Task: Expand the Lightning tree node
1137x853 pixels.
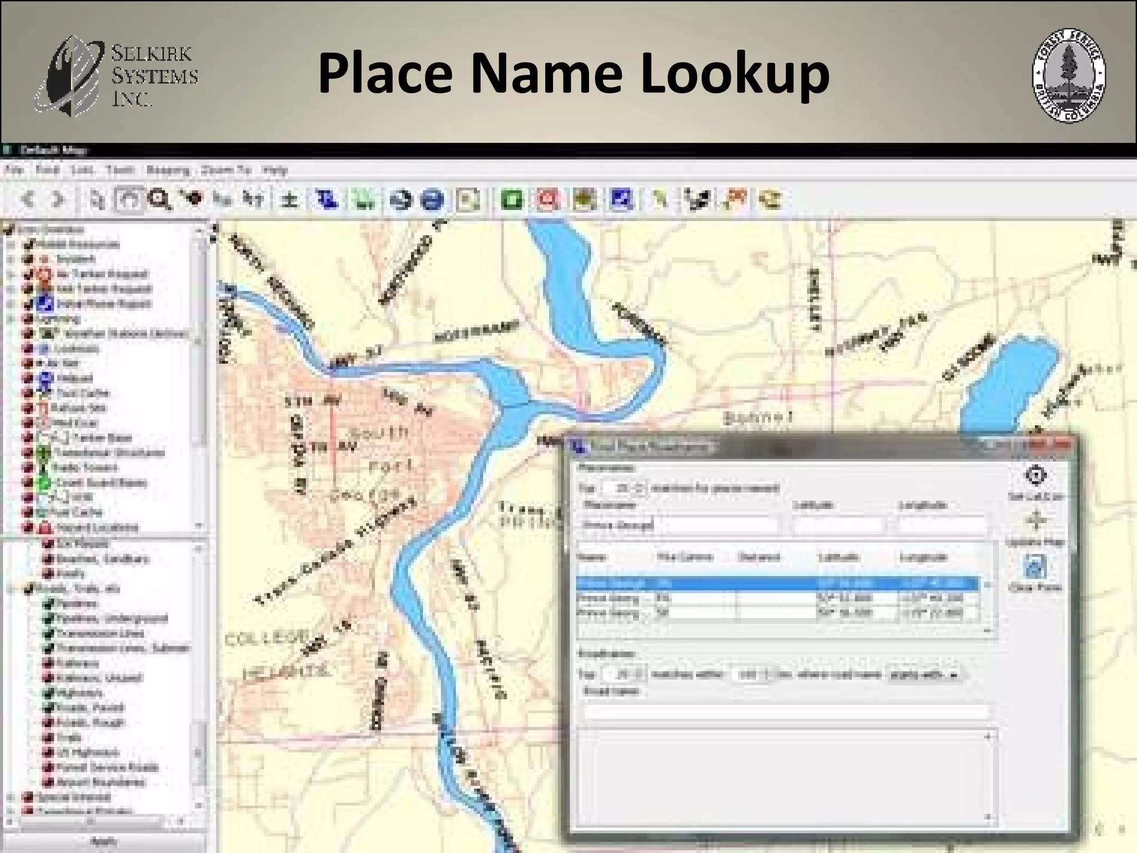Action: point(9,319)
